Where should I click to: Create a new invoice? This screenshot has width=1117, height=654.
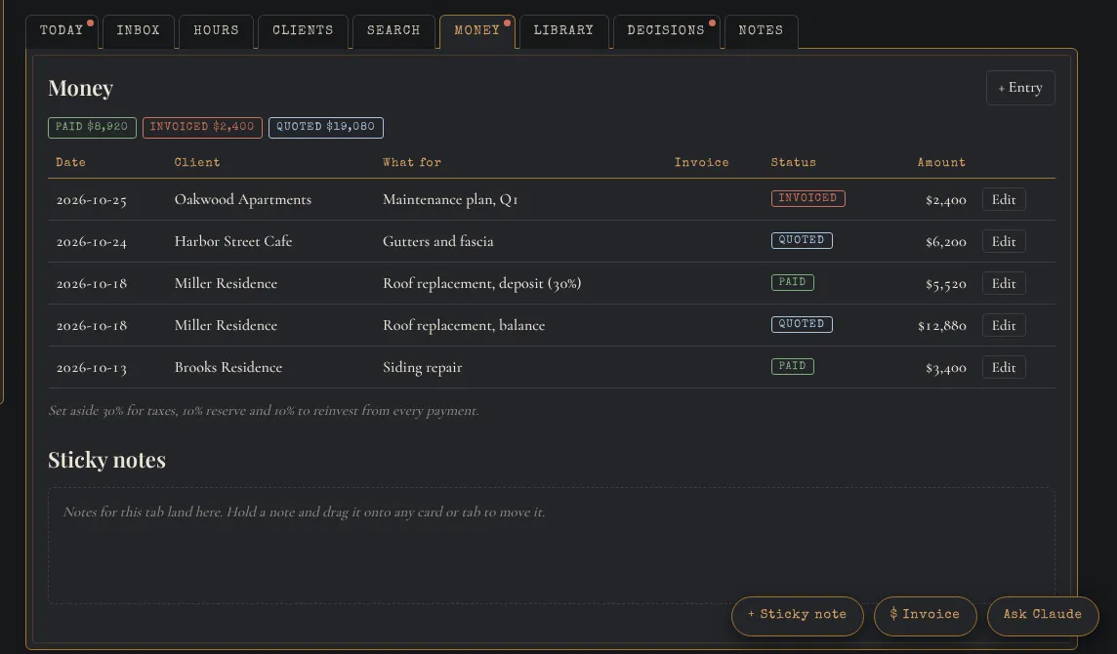pos(925,615)
